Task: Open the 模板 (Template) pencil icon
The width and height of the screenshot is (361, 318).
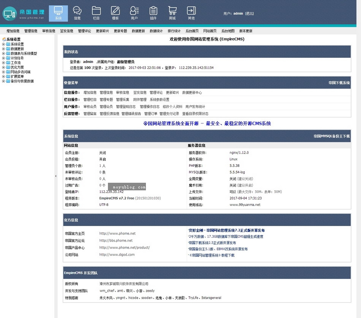Action: pyautogui.click(x=116, y=13)
